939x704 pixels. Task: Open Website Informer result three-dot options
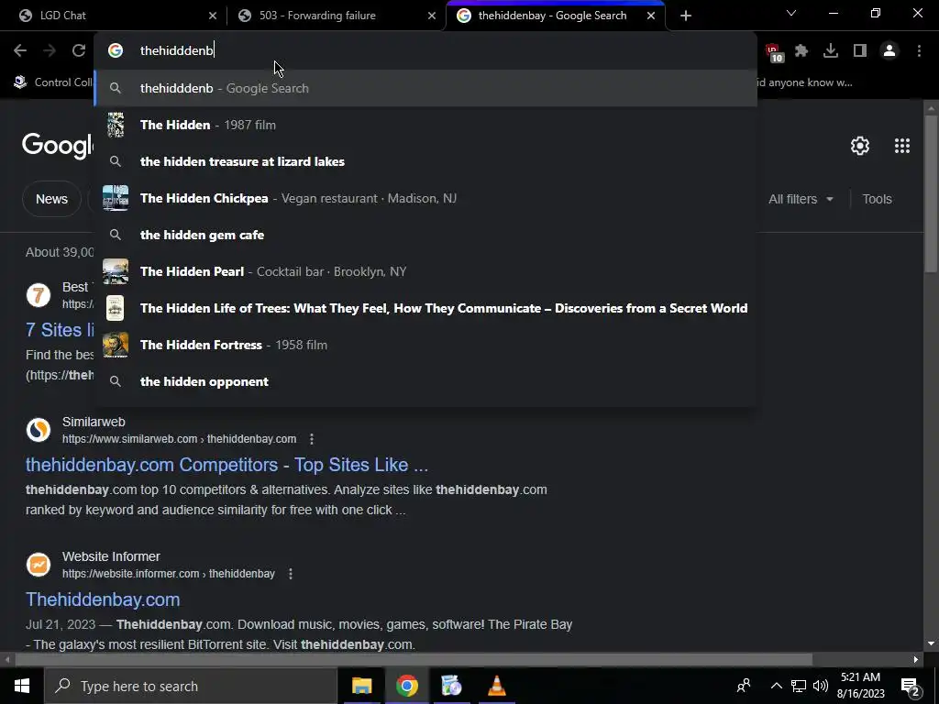click(x=291, y=574)
